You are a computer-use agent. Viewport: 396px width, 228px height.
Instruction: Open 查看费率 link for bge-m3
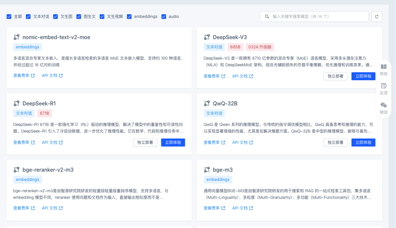[214, 208]
